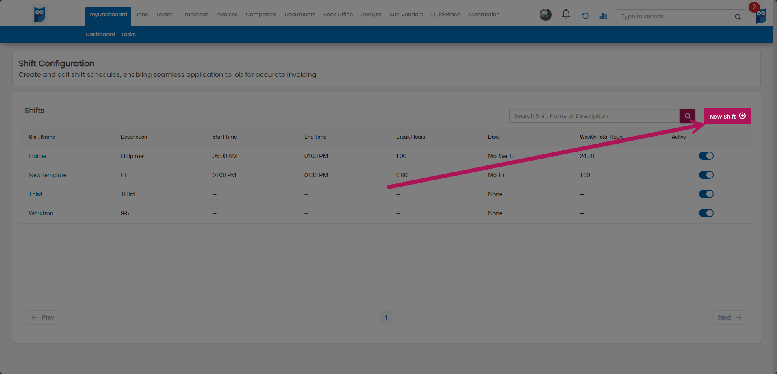The height and width of the screenshot is (374, 777).
Task: Click the shift search magnifier button
Action: point(687,116)
